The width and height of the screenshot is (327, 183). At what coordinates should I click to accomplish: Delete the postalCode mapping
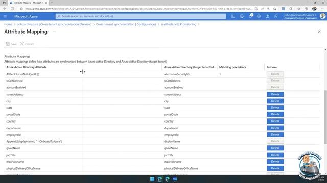(275, 114)
